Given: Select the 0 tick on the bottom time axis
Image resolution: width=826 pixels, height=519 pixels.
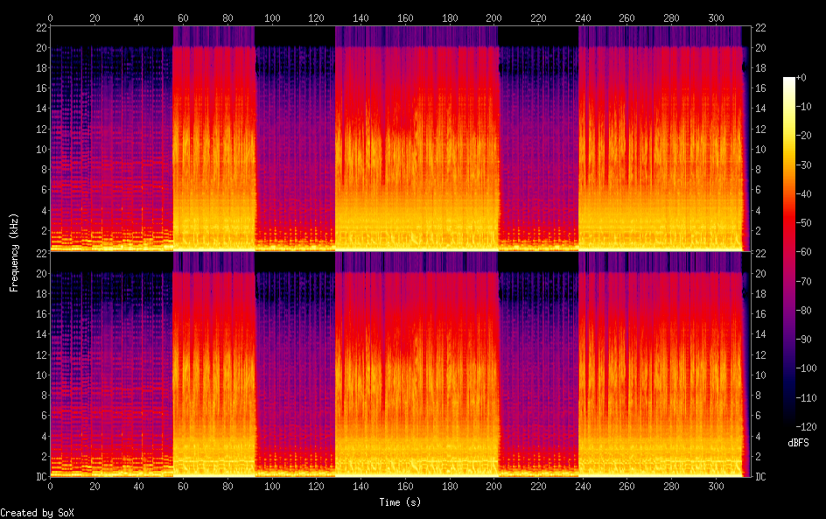Looking at the screenshot, I should 50,486.
